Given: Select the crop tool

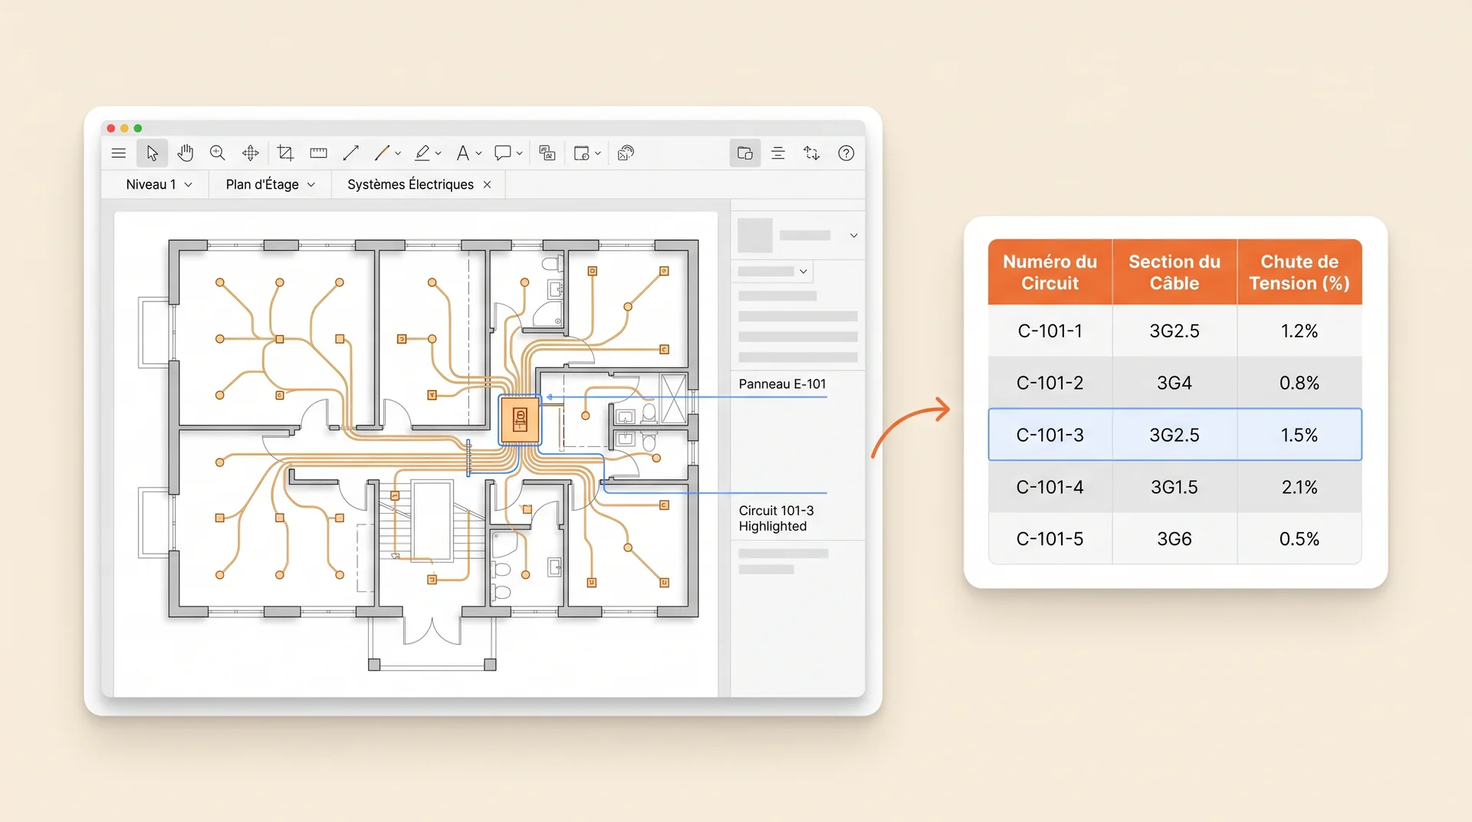Looking at the screenshot, I should 285,153.
